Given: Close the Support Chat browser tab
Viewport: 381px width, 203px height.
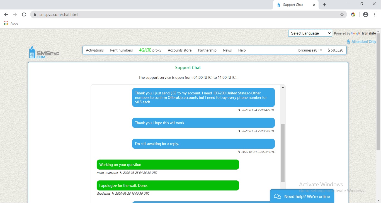Looking at the screenshot, I should point(314,5).
